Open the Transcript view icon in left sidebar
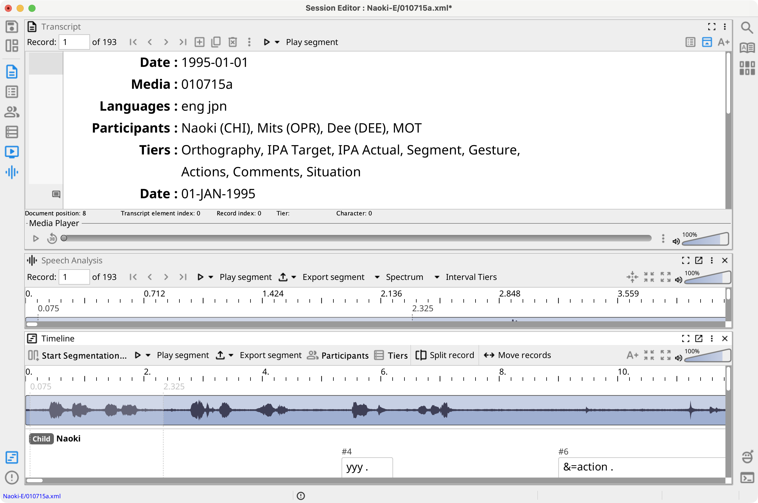Screen dimensions: 758x503 [12, 72]
